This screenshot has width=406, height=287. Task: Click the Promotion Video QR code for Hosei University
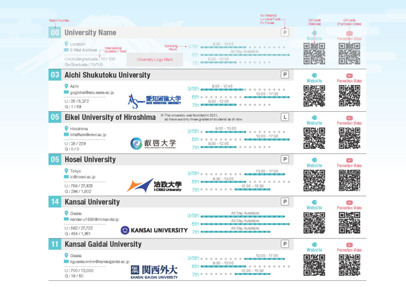349,181
